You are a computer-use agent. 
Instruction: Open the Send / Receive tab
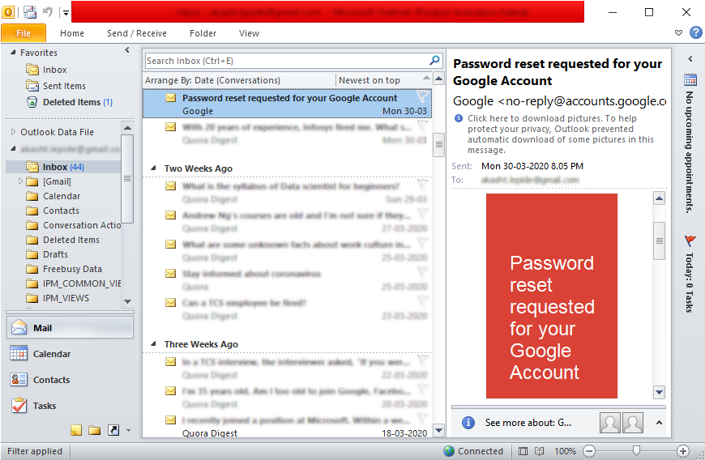tap(137, 33)
